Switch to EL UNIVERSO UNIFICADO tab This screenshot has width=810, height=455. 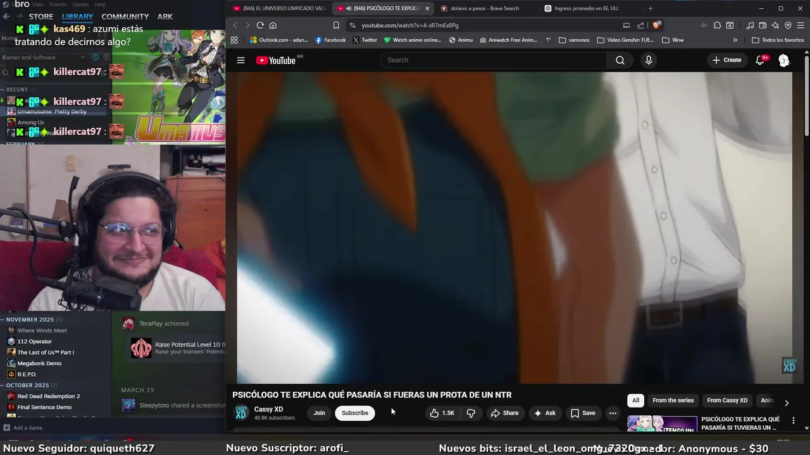tap(278, 8)
